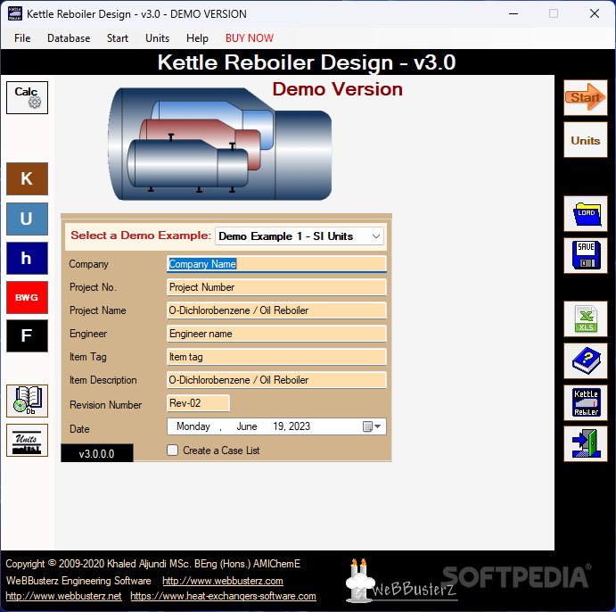Export to Excel with XLS icon
Image resolution: width=616 pixels, height=612 pixels.
(x=586, y=319)
